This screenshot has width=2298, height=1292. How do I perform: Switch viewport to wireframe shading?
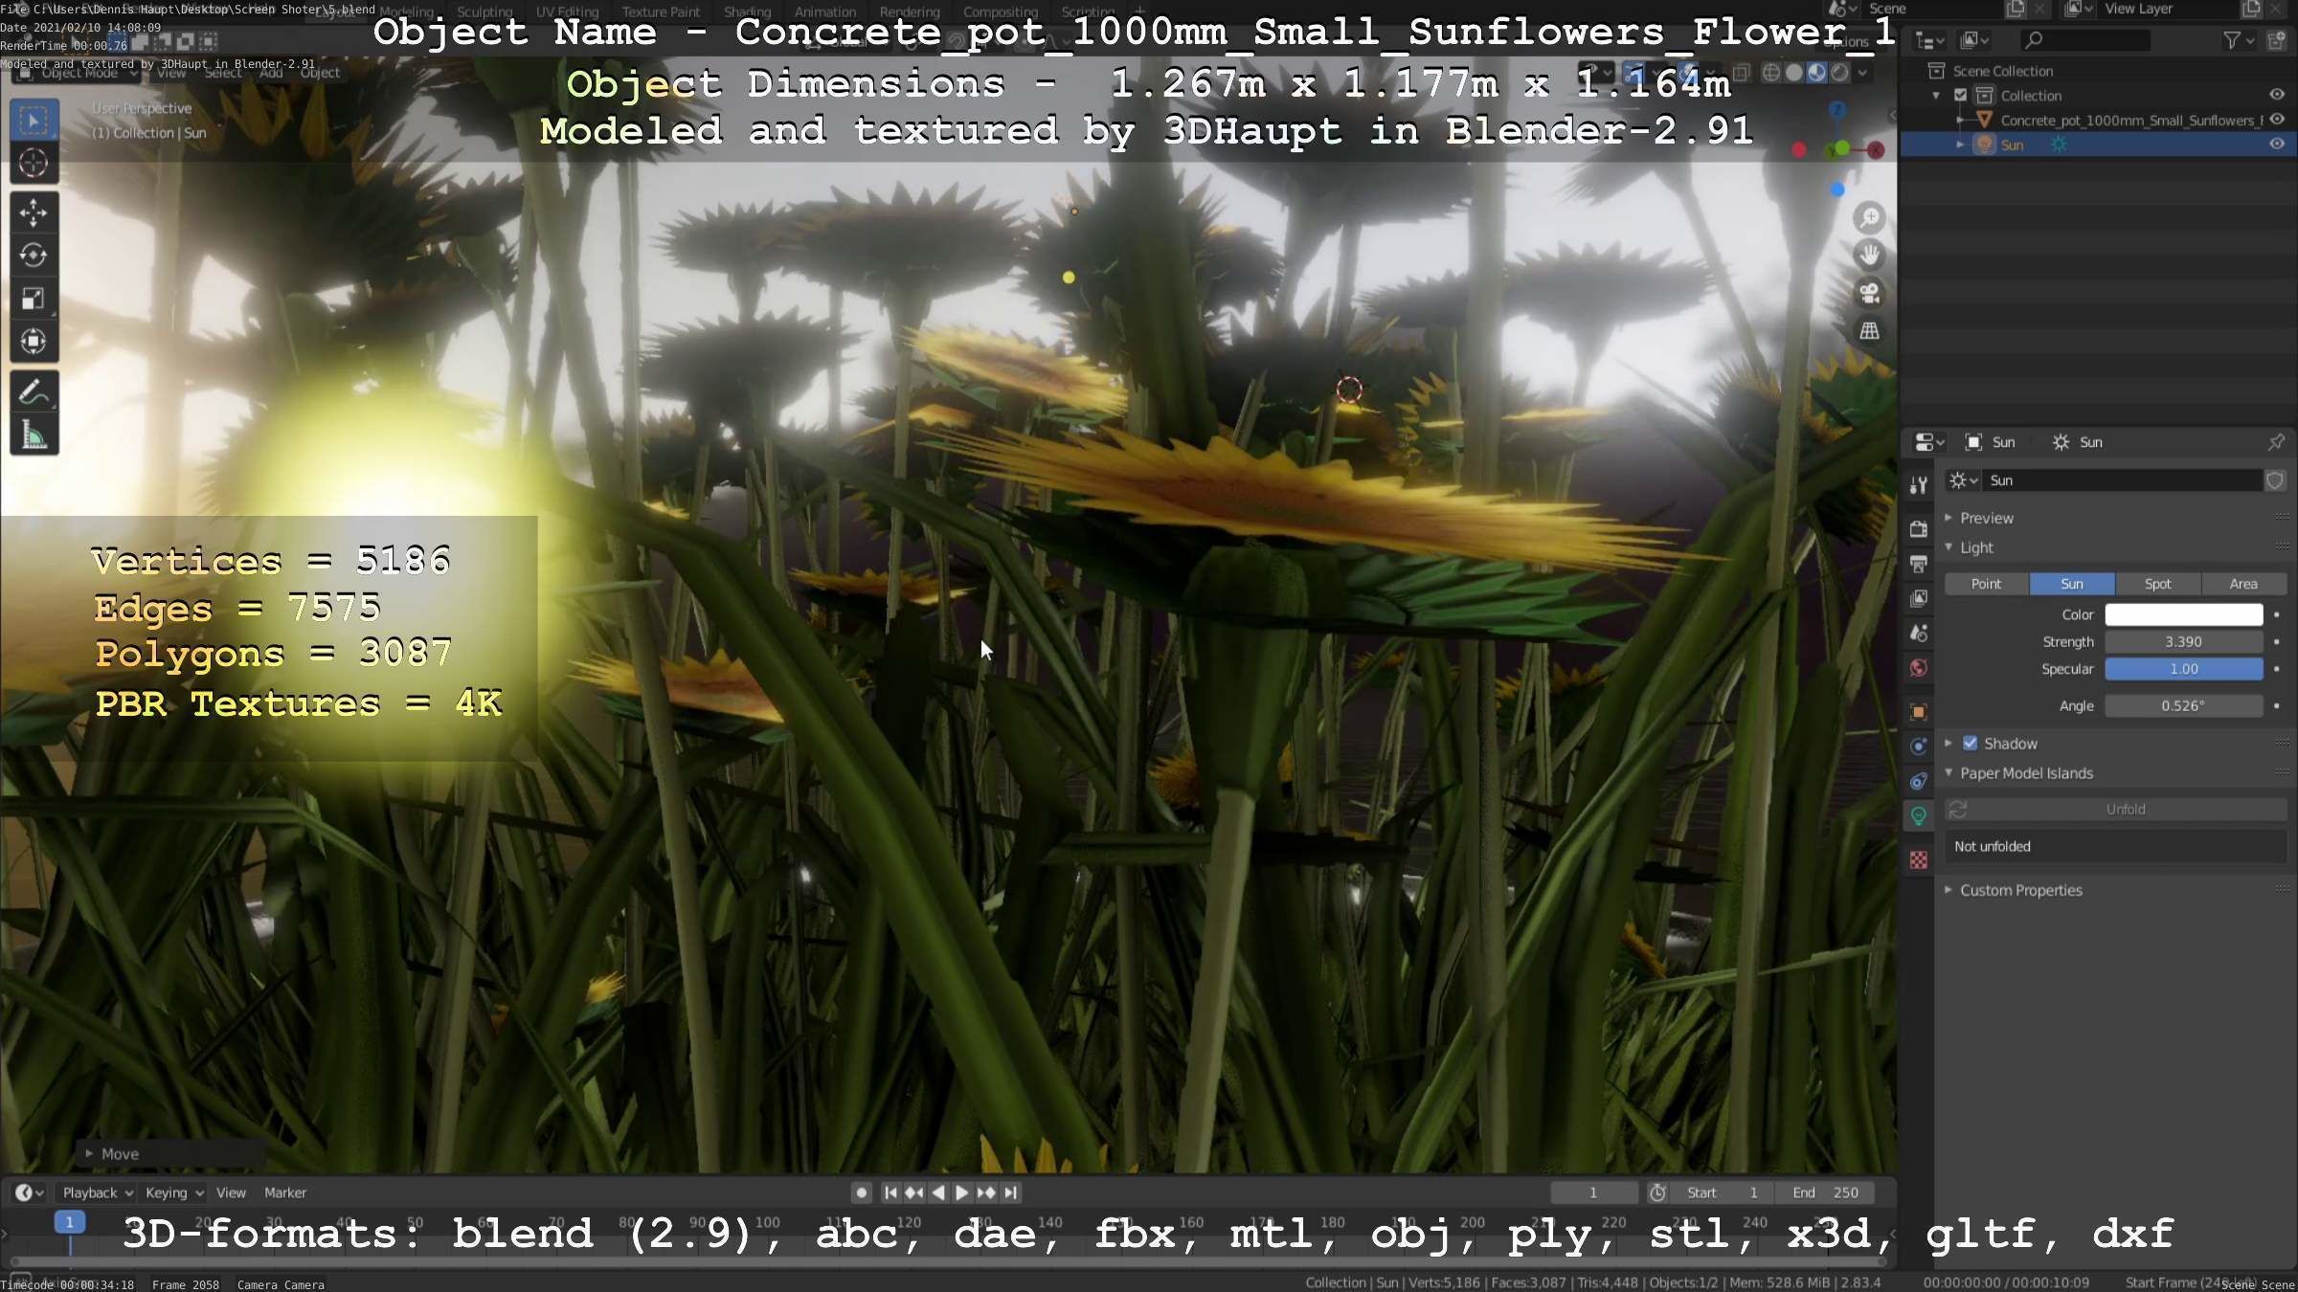pyautogui.click(x=1771, y=73)
